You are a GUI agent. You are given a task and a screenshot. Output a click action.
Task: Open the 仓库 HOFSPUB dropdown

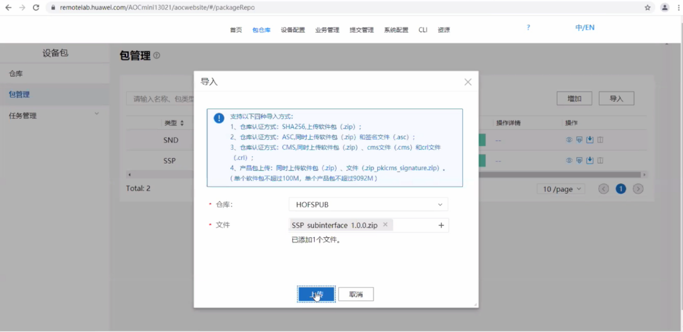[x=369, y=204]
